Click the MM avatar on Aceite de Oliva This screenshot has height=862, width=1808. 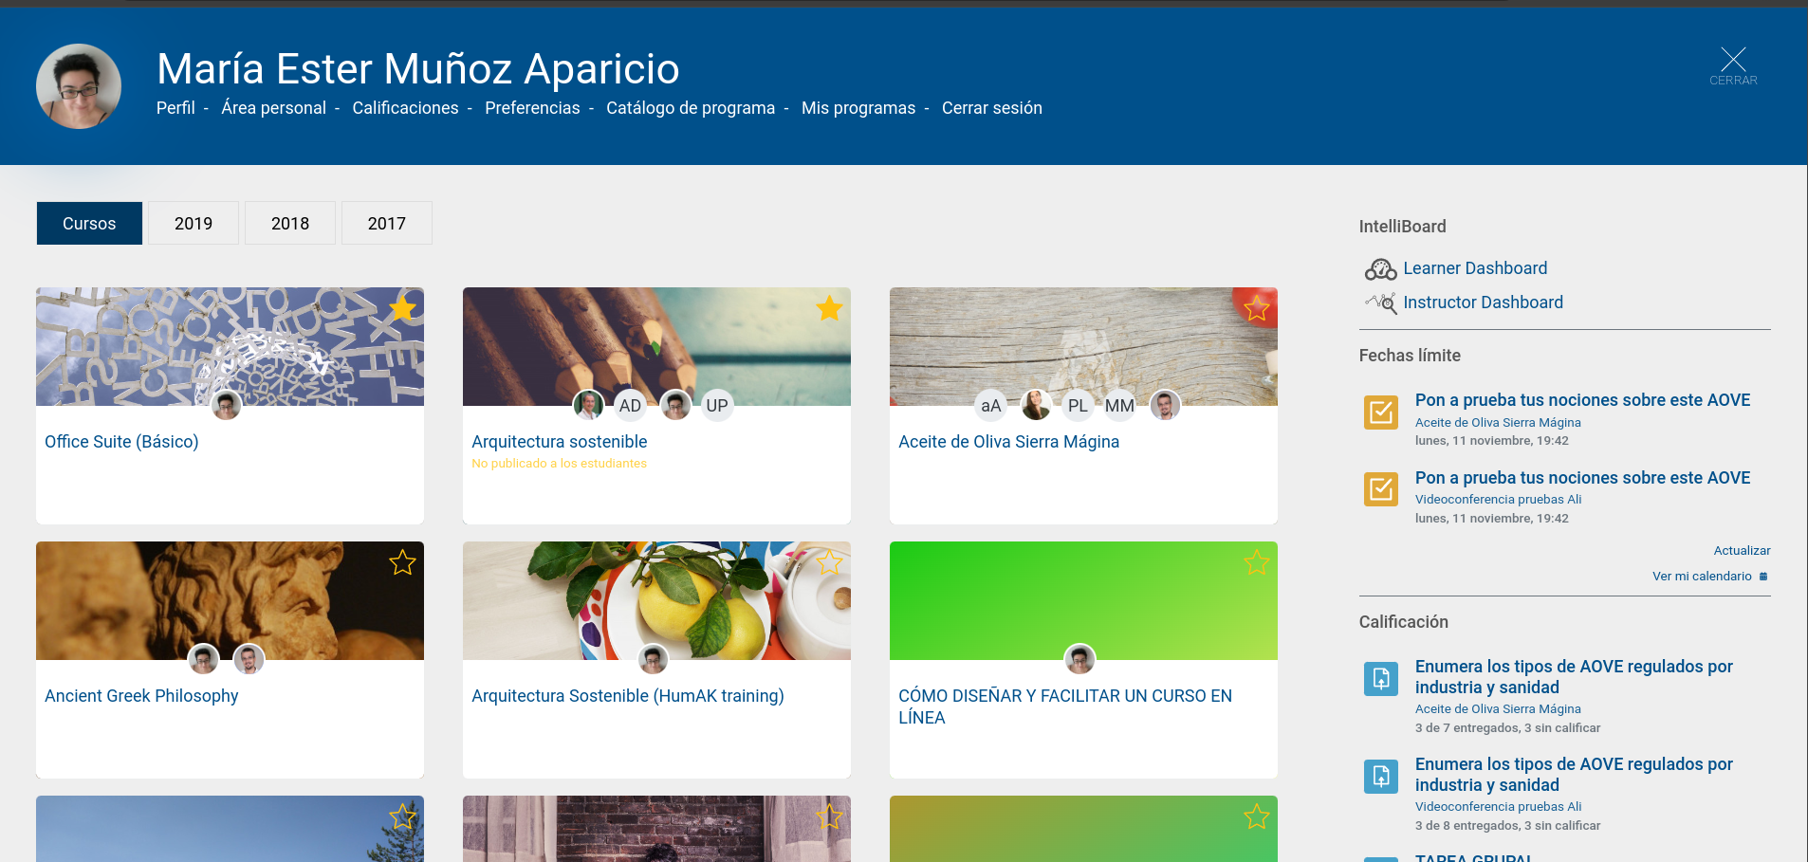pyautogui.click(x=1119, y=406)
